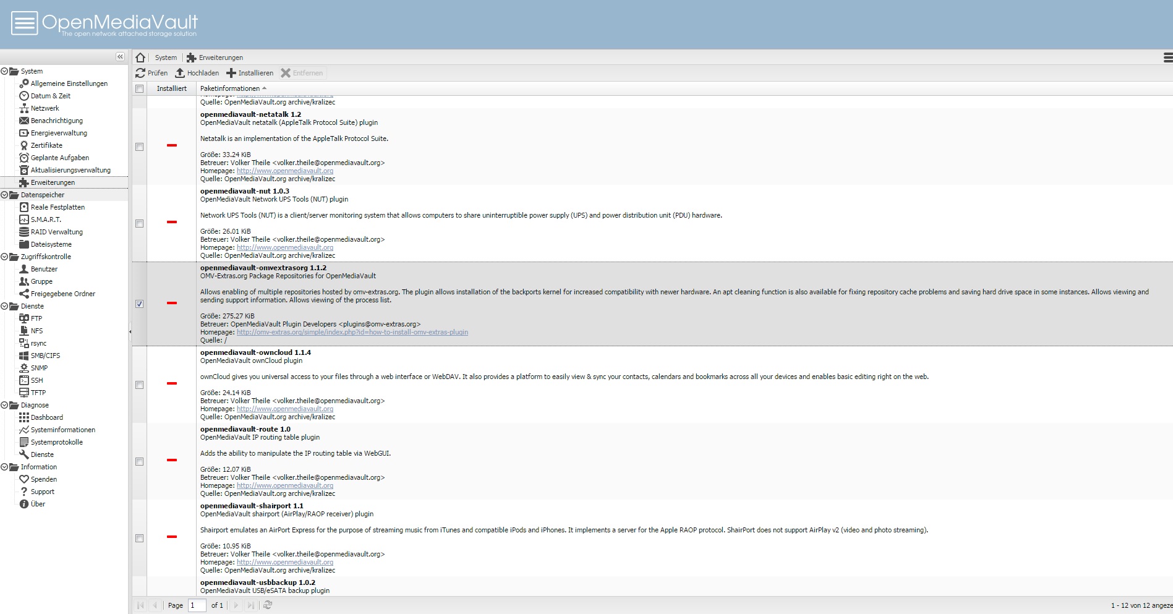Open Zertifikate badge icon
Screen dimensions: 1173x614
[x=24, y=145]
